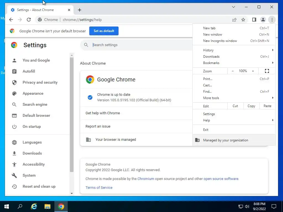283x212 pixels.
Task: Click the site info Chrome icon in address bar
Action: [x=40, y=20]
